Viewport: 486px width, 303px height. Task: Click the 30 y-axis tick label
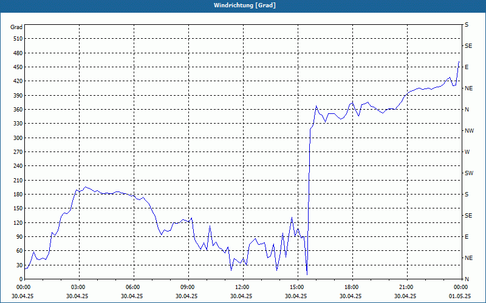(19, 265)
